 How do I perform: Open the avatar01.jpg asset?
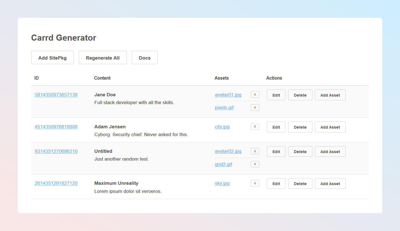pyautogui.click(x=228, y=95)
